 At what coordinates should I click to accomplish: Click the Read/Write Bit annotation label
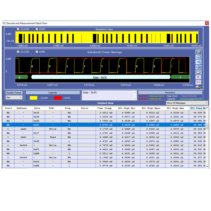coord(189,96)
